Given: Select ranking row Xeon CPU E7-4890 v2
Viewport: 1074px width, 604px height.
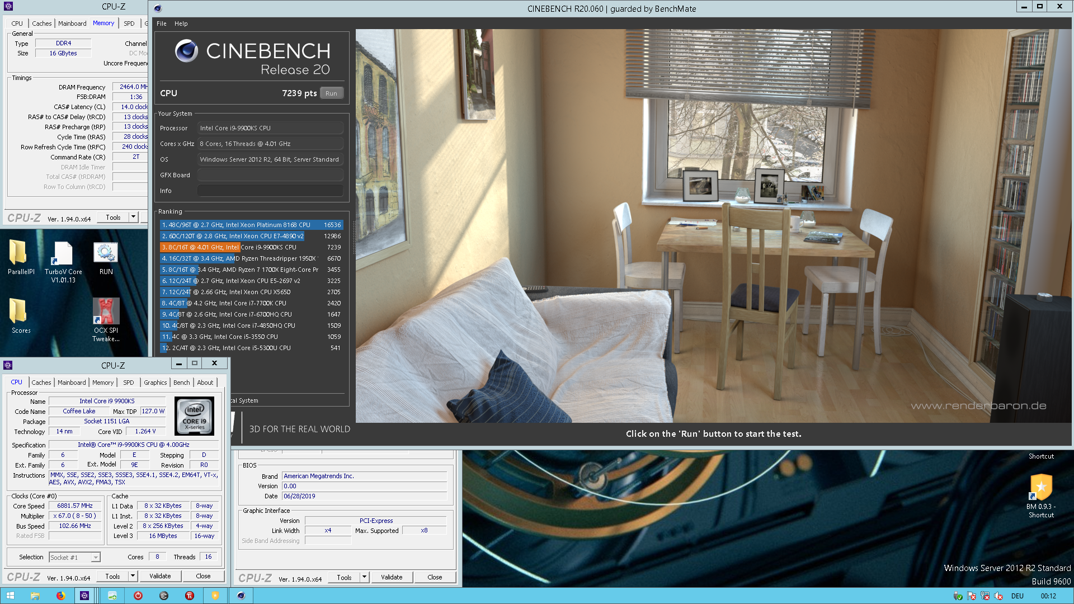Looking at the screenshot, I should point(251,236).
